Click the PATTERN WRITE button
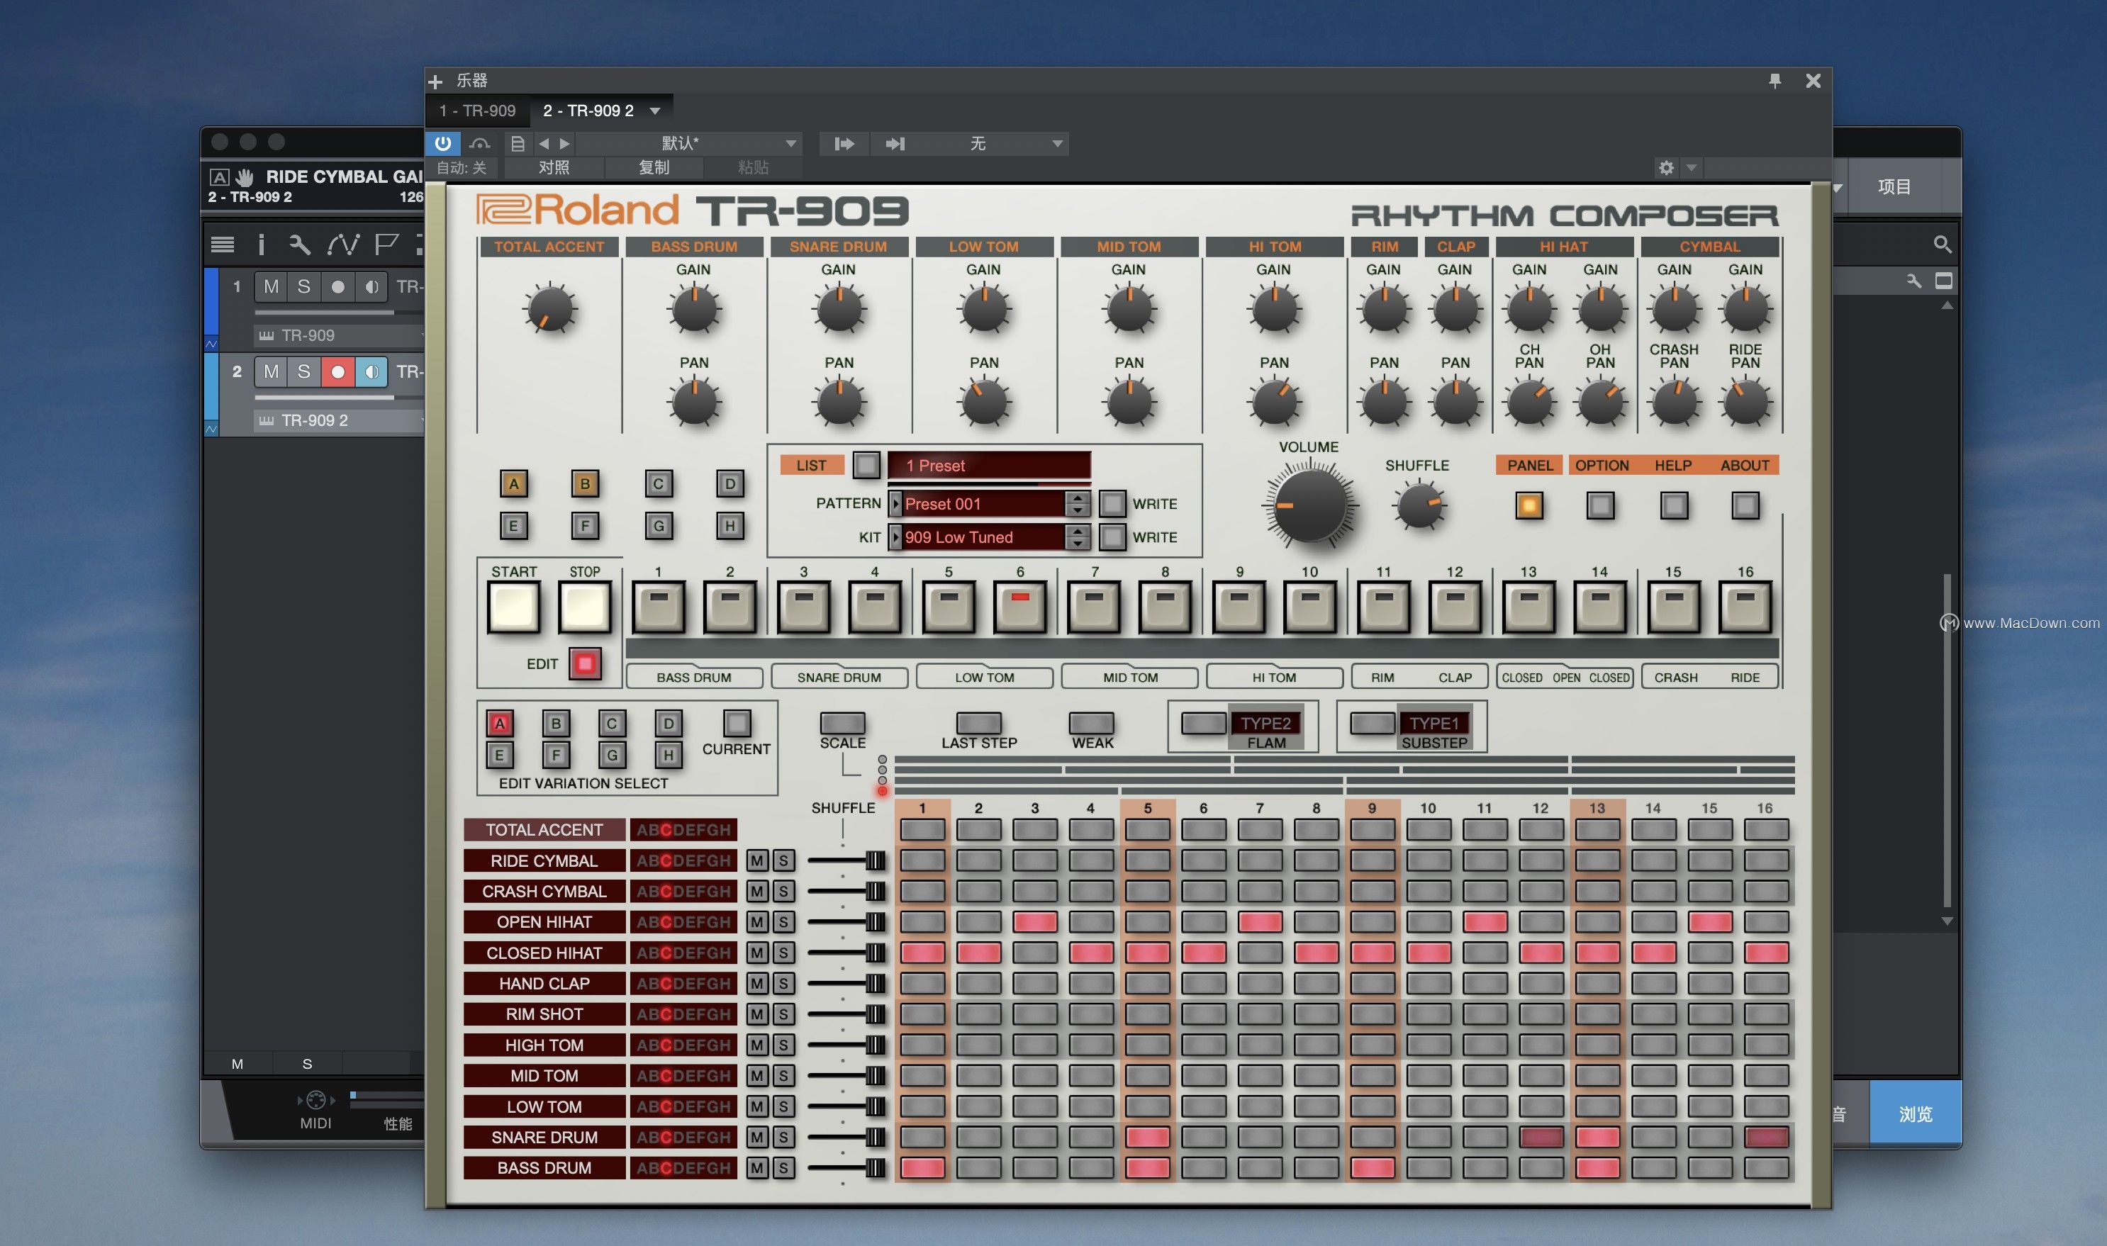This screenshot has height=1246, width=2107. (x=1112, y=504)
